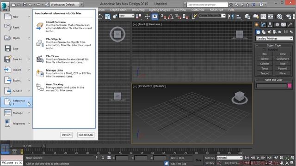The width and height of the screenshot is (296, 166).
Task: Expand the Import submenu arrow
Action: coord(29,70)
